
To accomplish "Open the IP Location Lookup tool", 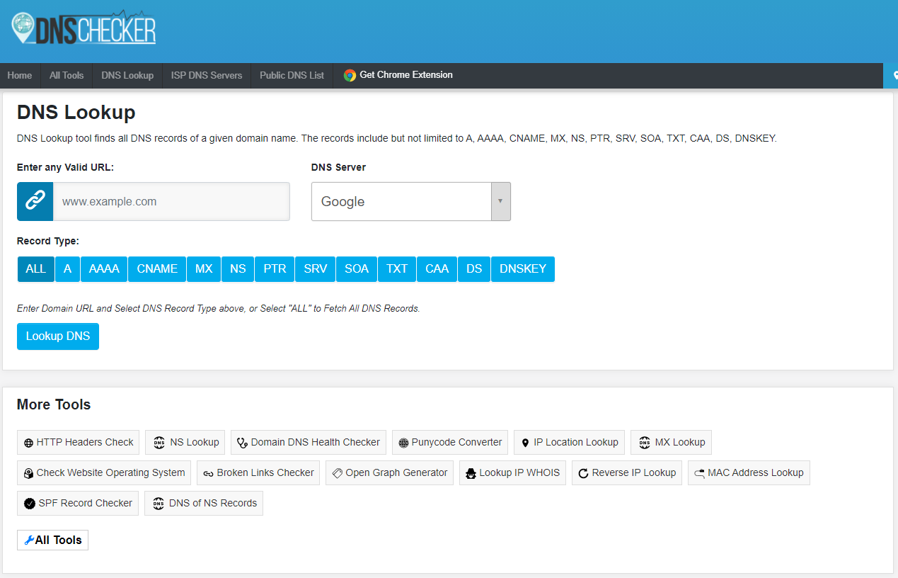I will tap(569, 442).
